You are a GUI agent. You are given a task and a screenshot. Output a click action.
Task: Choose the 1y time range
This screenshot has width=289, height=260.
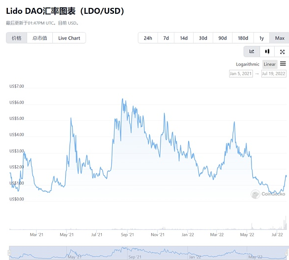261,38
